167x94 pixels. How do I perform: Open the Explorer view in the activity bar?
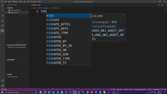point(2,5)
